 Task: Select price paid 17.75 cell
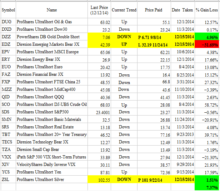click(x=154, y=67)
